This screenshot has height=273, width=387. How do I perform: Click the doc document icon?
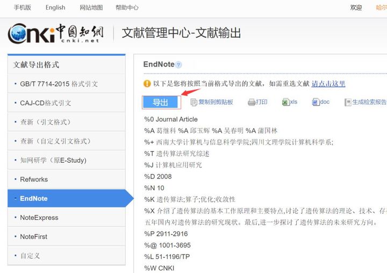pyautogui.click(x=316, y=102)
